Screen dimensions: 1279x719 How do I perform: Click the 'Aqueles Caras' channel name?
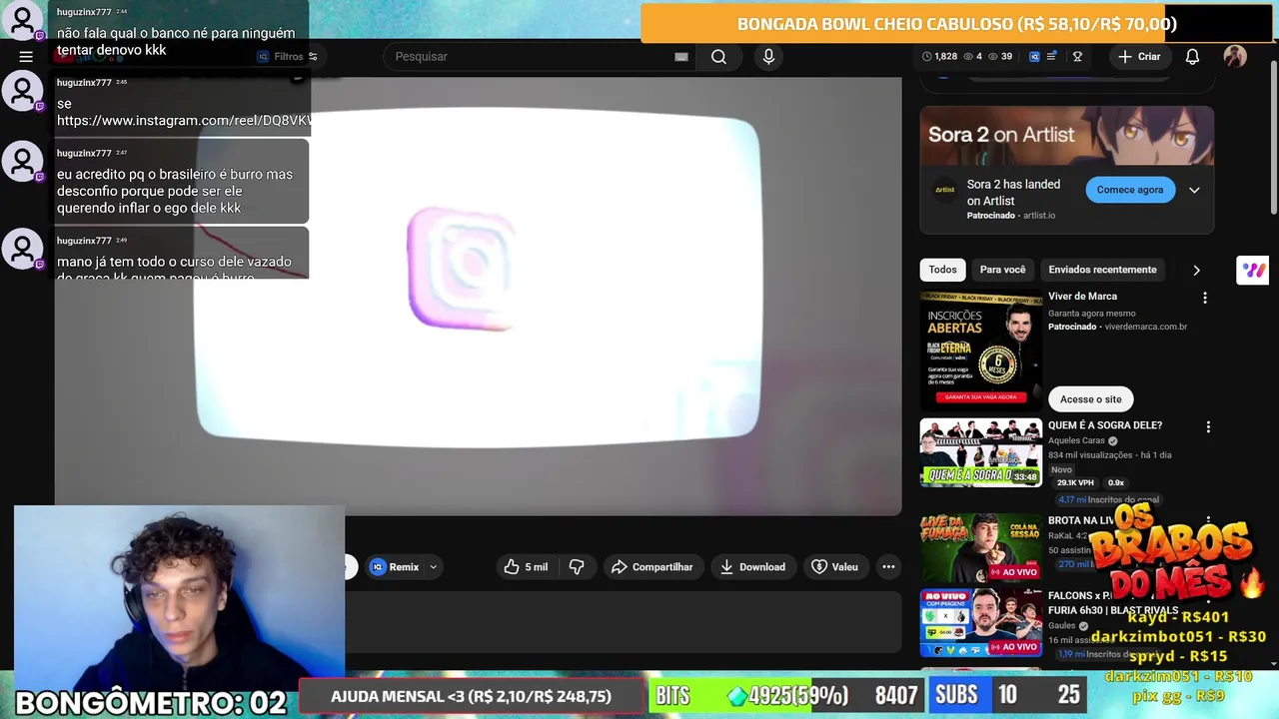1076,440
